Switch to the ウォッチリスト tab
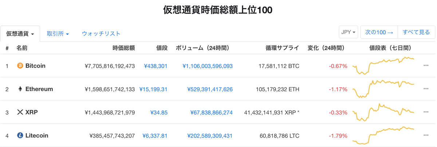The height and width of the screenshot is (147, 437). [x=101, y=33]
